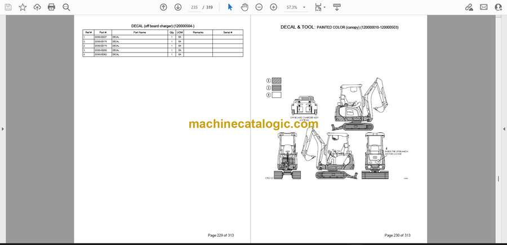Image resolution: width=507 pixels, height=245 pixels.
Task: Click the vertical scrollbar thumb
Action: (x=499, y=179)
